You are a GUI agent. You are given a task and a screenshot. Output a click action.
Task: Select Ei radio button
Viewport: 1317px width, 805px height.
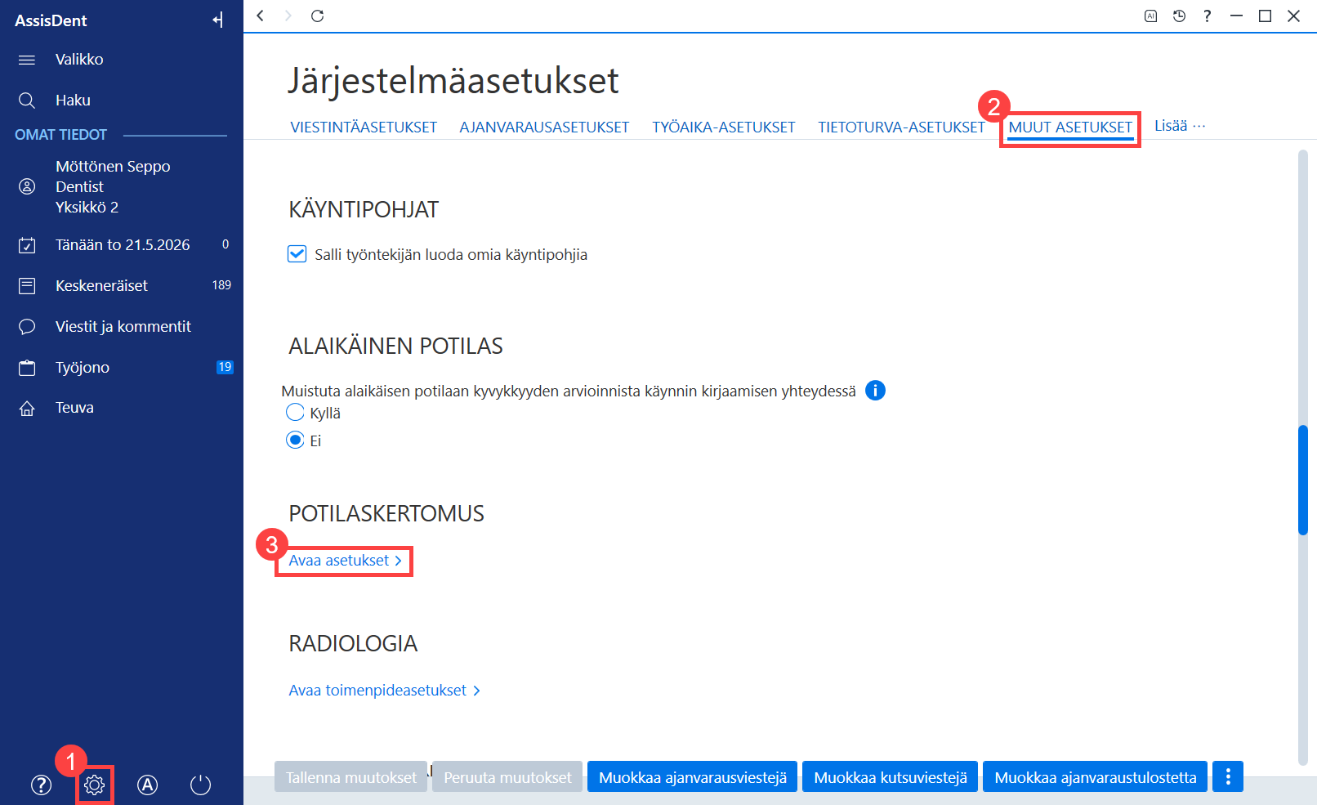(x=295, y=440)
